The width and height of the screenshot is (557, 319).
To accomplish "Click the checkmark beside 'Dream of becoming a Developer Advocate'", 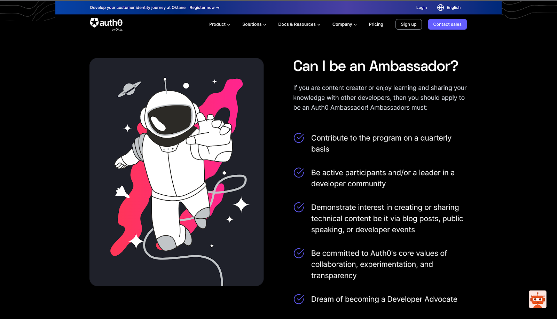I will pos(299,299).
